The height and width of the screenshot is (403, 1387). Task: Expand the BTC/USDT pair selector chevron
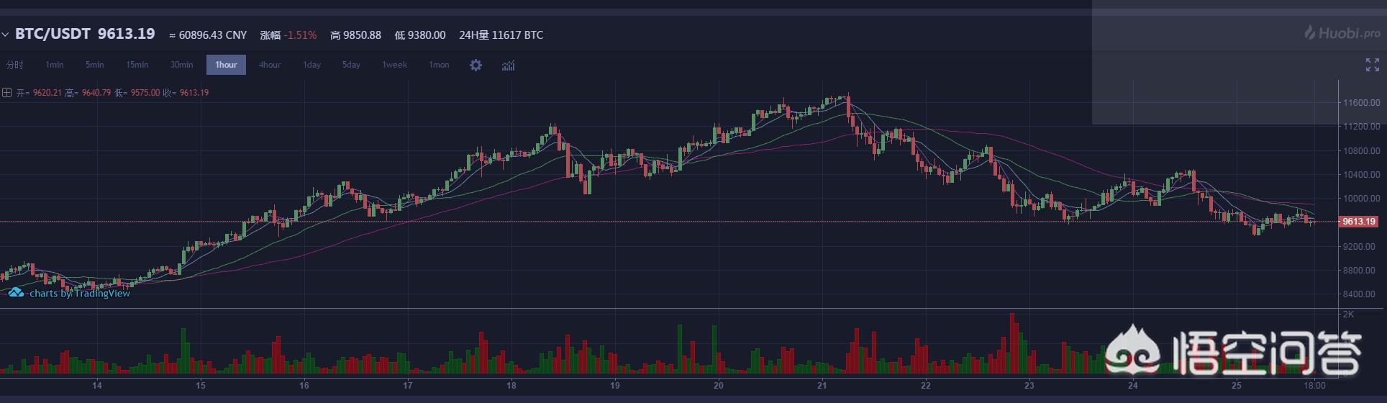tap(6, 35)
